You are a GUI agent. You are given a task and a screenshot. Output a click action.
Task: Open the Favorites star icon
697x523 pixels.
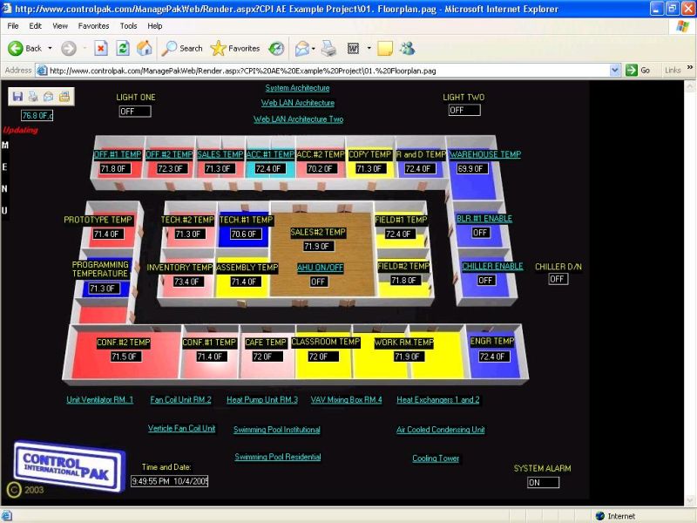[x=218, y=48]
